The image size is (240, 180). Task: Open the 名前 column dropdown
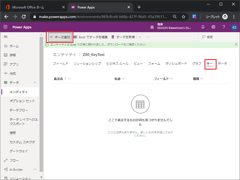(123, 79)
